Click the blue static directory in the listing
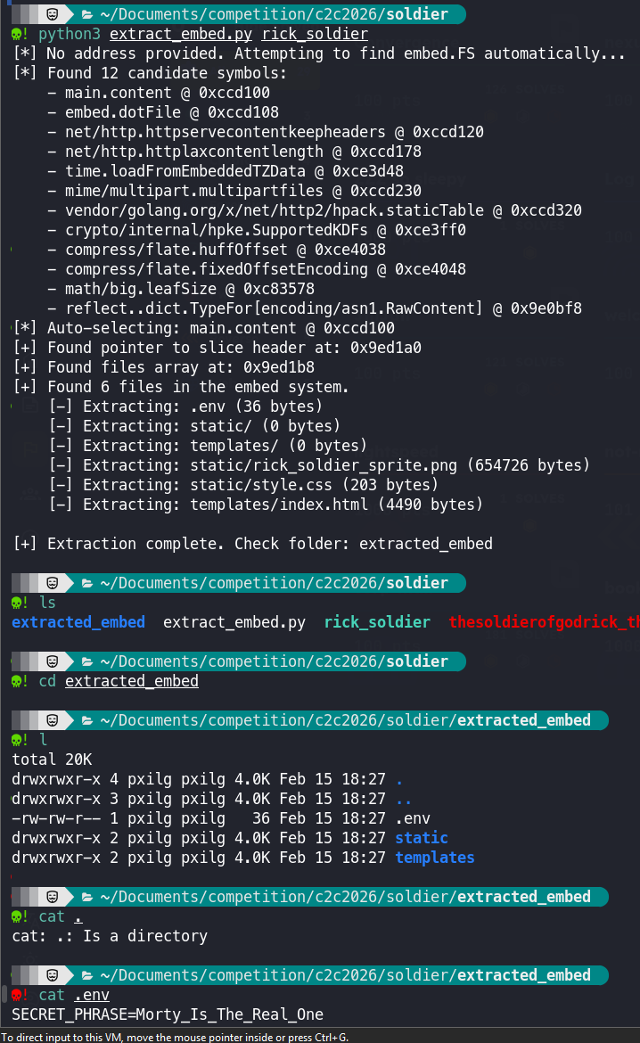The image size is (640, 1043). 422,838
